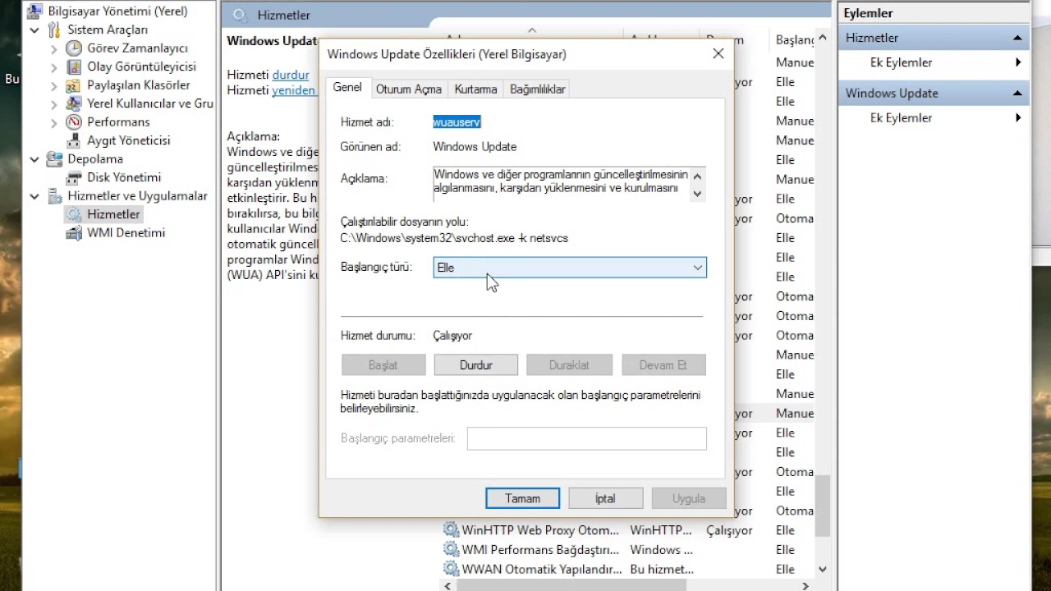Screen dimensions: 1051x591
Task: Open Görev Zamanlayıcı clock icon
Action: [x=74, y=48]
